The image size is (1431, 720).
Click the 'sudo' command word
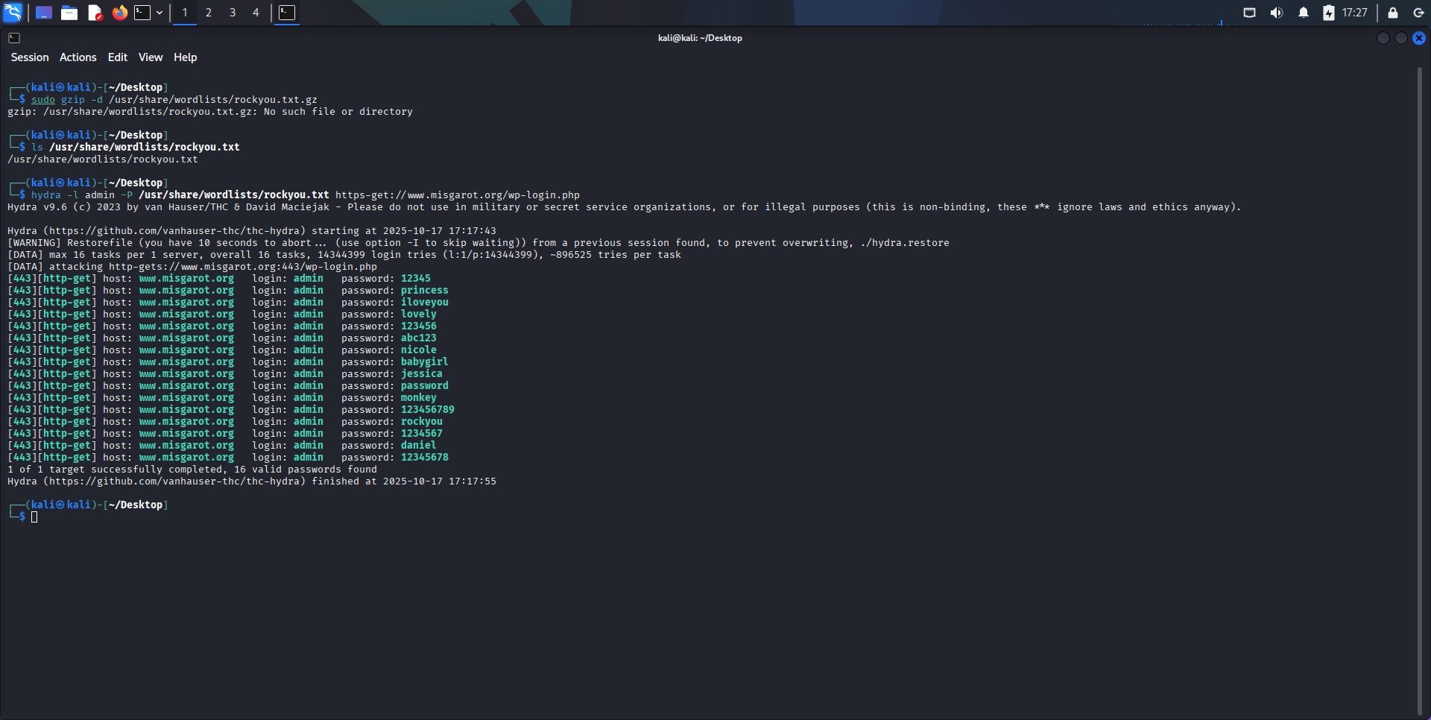point(43,100)
